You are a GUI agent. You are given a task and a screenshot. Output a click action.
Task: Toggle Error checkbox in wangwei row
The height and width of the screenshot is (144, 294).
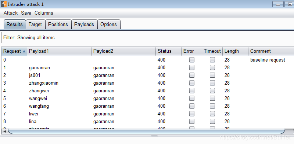(x=192, y=98)
